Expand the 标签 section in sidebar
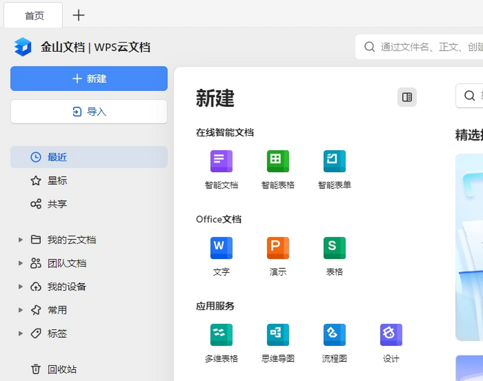 tap(21, 334)
